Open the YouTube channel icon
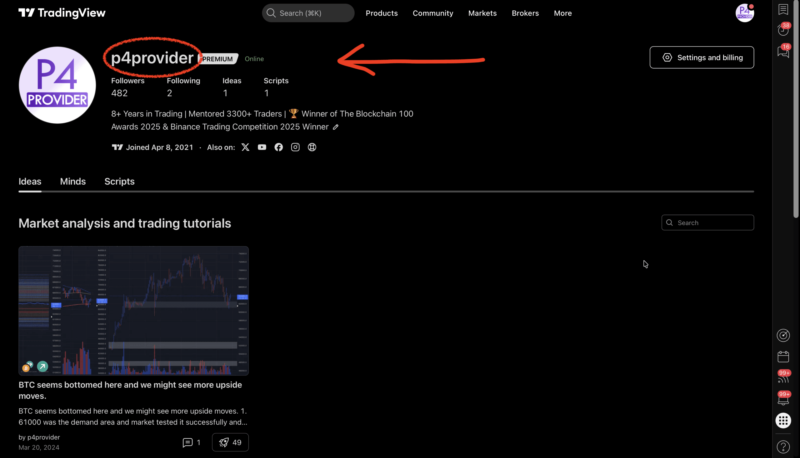 [x=262, y=147]
